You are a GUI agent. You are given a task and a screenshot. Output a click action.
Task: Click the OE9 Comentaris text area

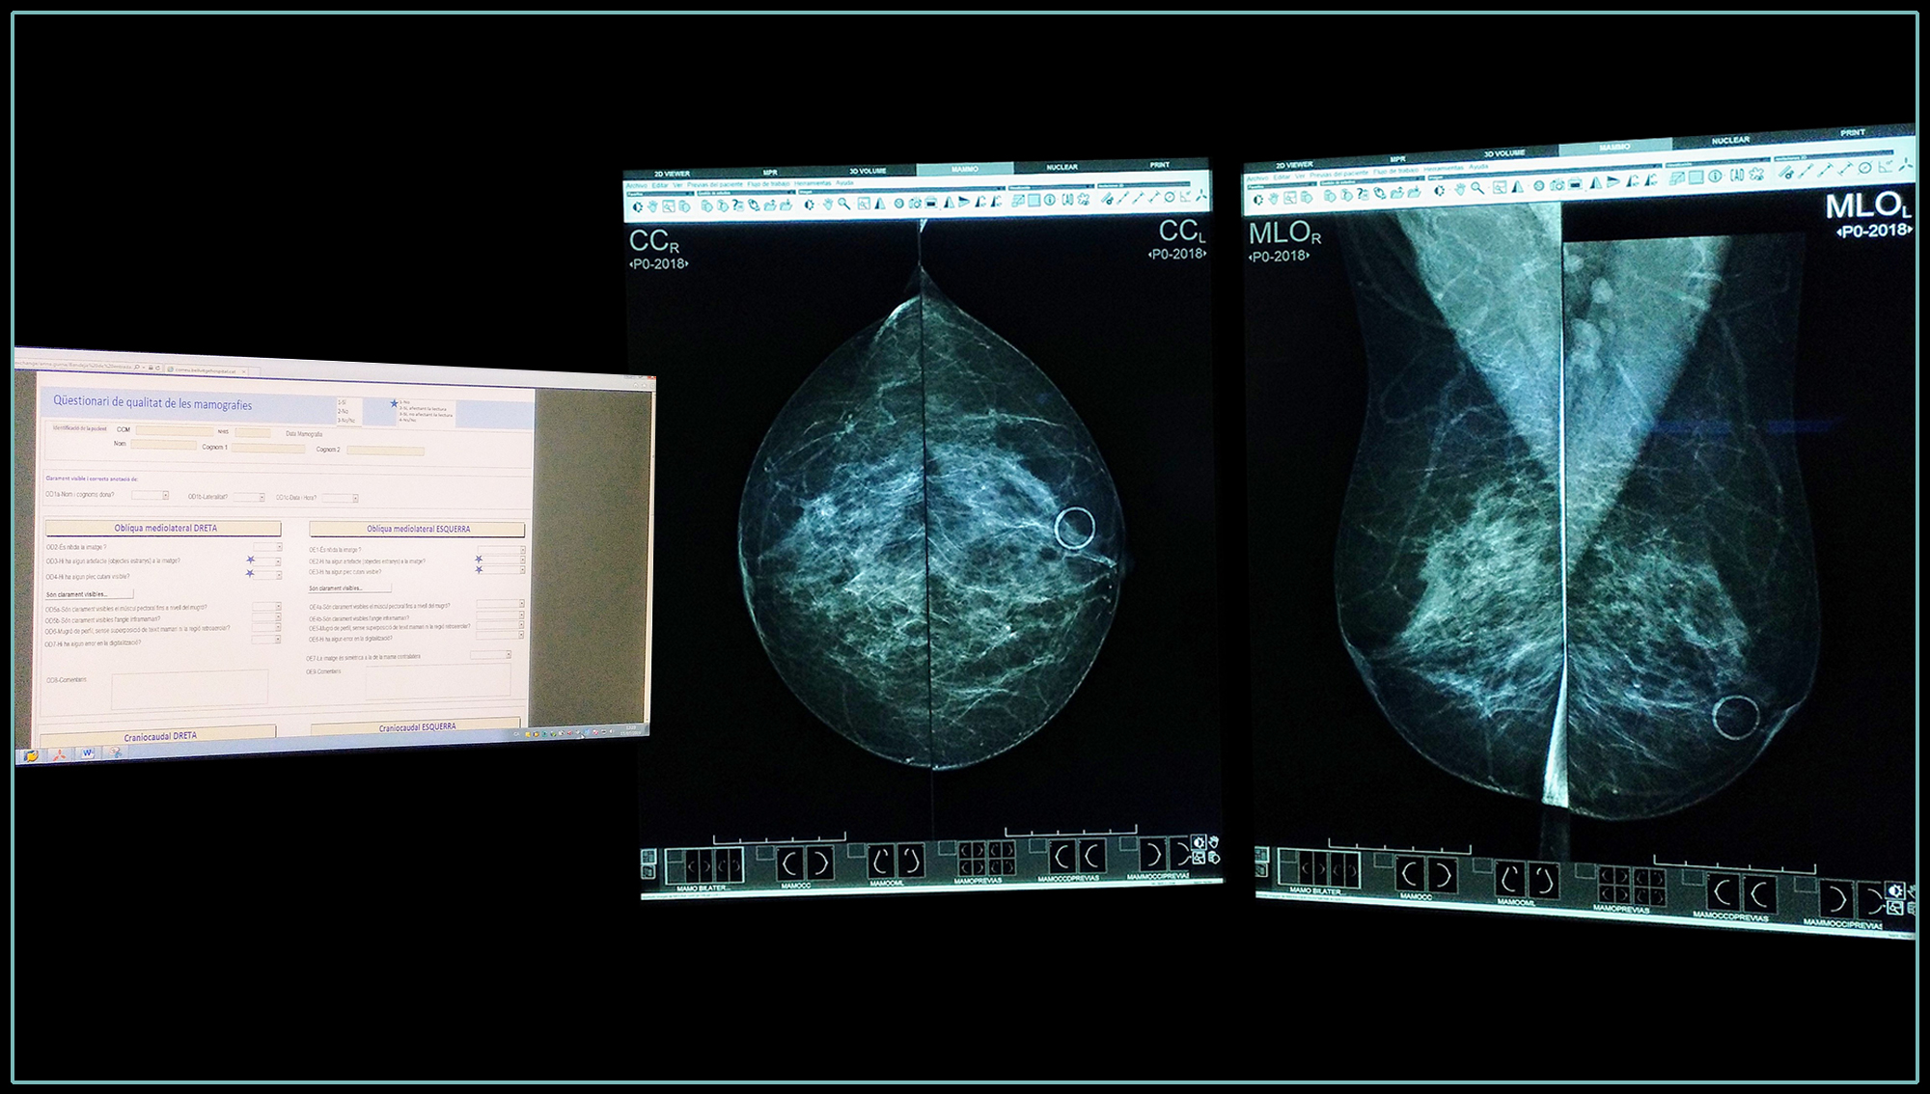click(x=438, y=680)
